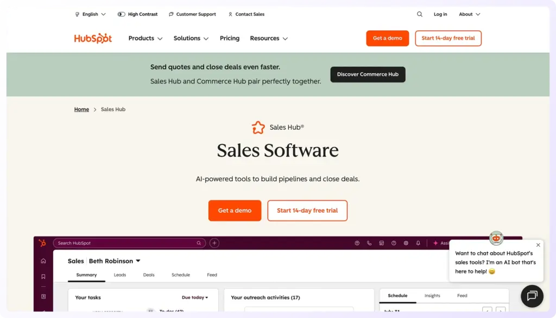This screenshot has height=318, width=556.
Task: Open the chat widget bubble icon
Action: coord(532,296)
